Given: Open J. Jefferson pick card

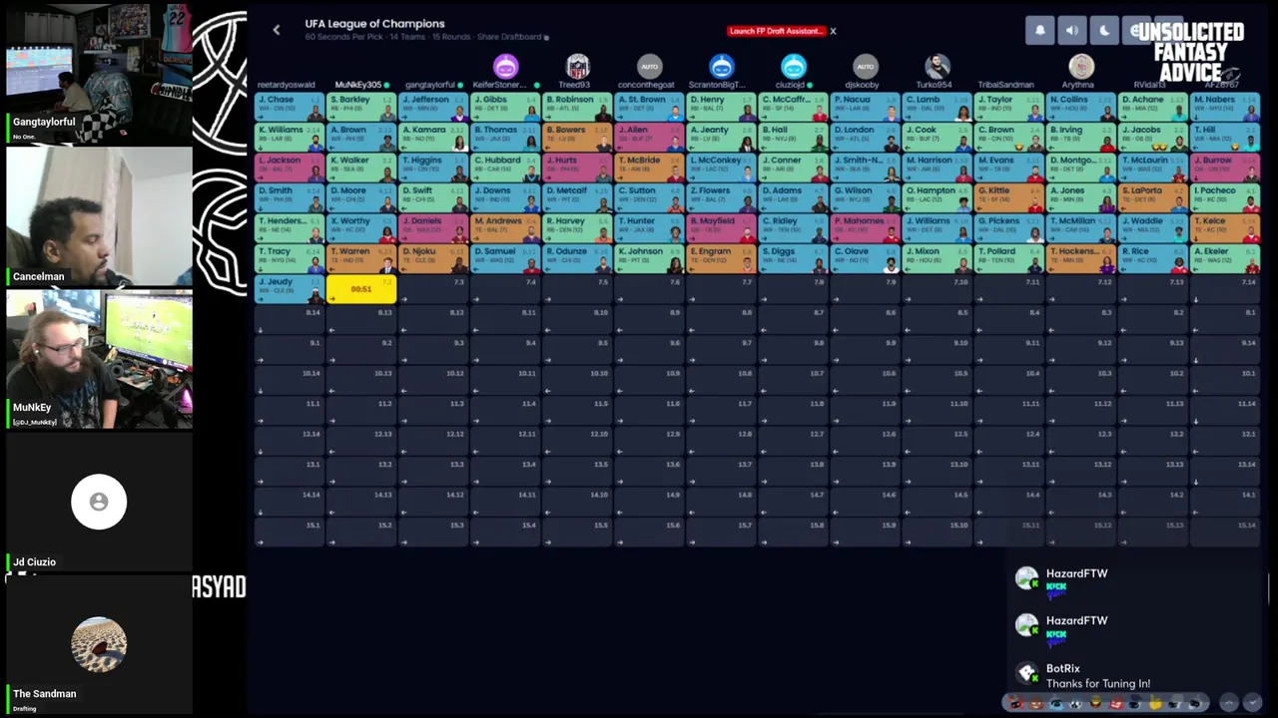Looking at the screenshot, I should pos(433,106).
